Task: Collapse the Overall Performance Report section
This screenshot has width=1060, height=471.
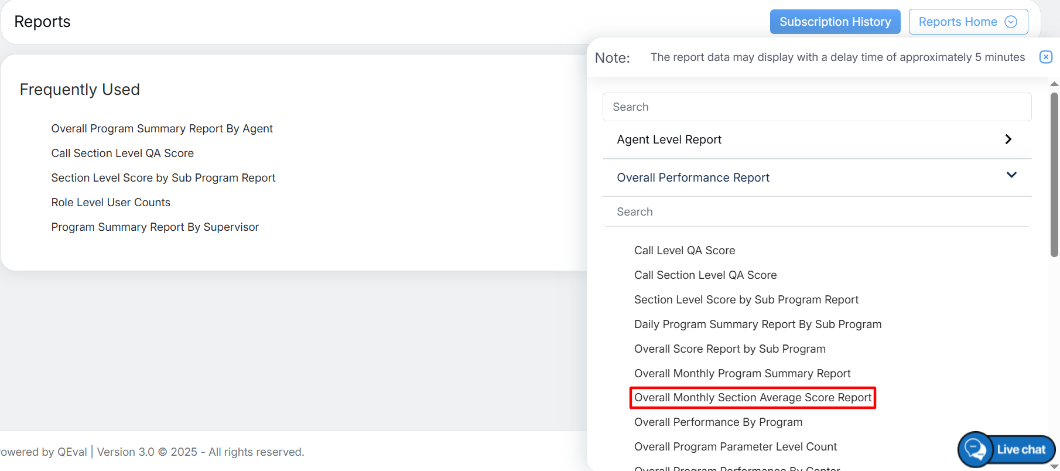Action: [x=1011, y=175]
